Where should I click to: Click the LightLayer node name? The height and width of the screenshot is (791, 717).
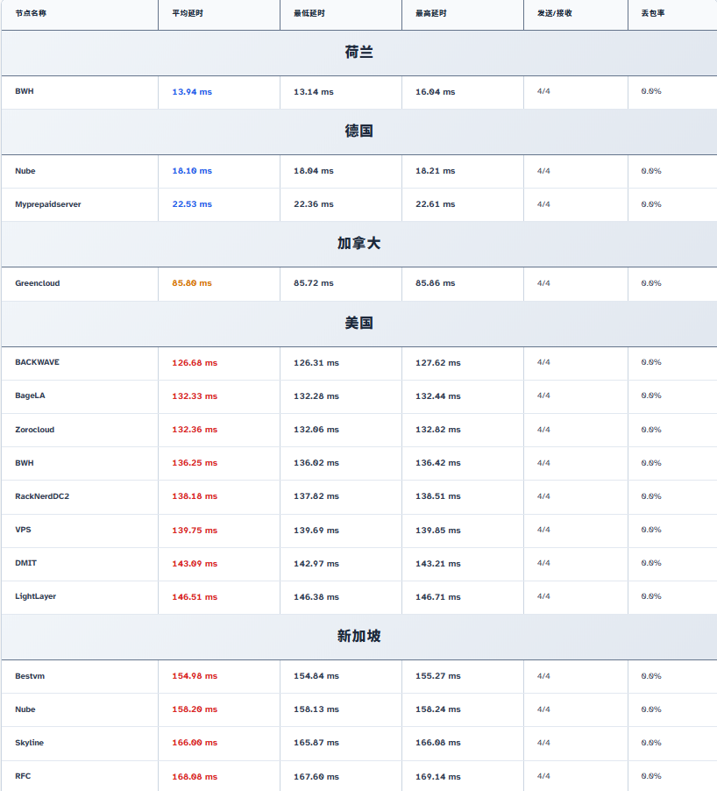pos(36,596)
